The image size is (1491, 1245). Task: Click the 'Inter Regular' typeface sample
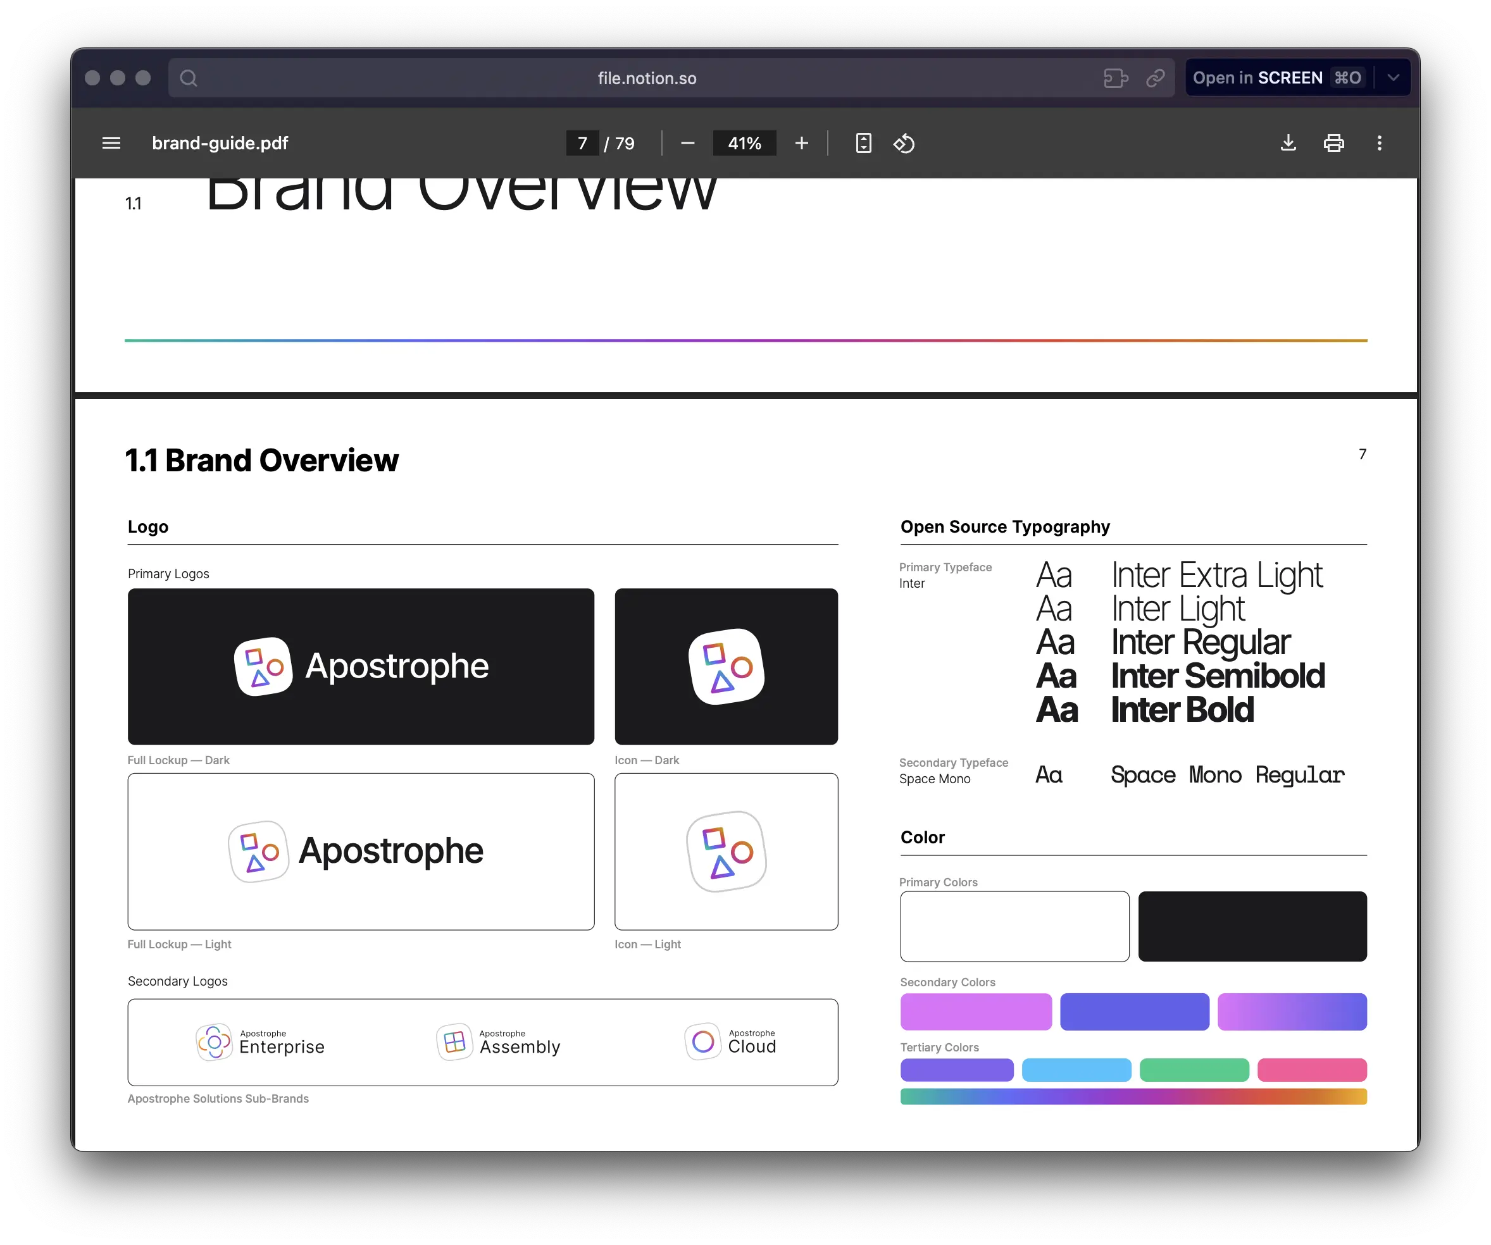pos(1200,642)
